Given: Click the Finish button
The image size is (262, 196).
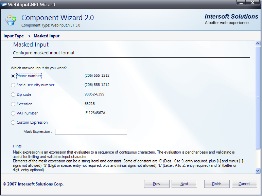Looking at the screenshot, I should tap(217, 184).
